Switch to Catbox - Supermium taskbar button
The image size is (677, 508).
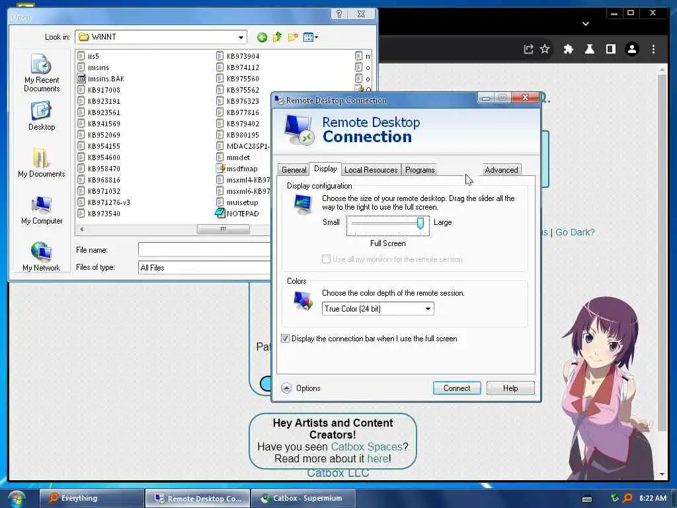[x=303, y=499]
